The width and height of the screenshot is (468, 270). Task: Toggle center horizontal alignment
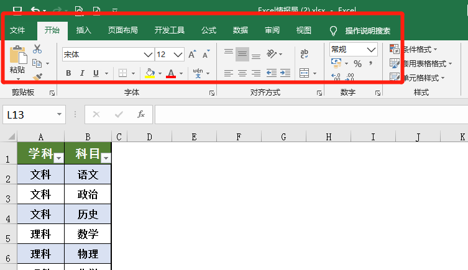pos(242,73)
